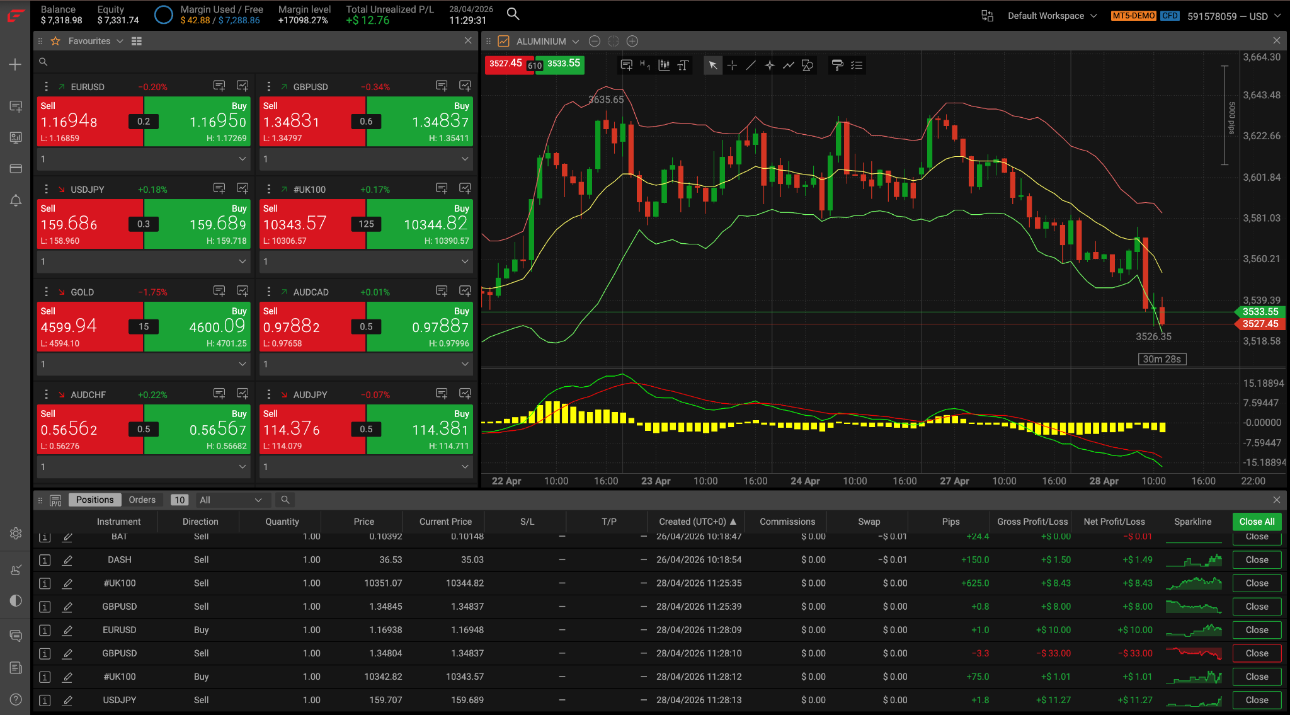This screenshot has width=1290, height=715.
Task: Click the chart zoom in plus icon
Action: coord(632,41)
